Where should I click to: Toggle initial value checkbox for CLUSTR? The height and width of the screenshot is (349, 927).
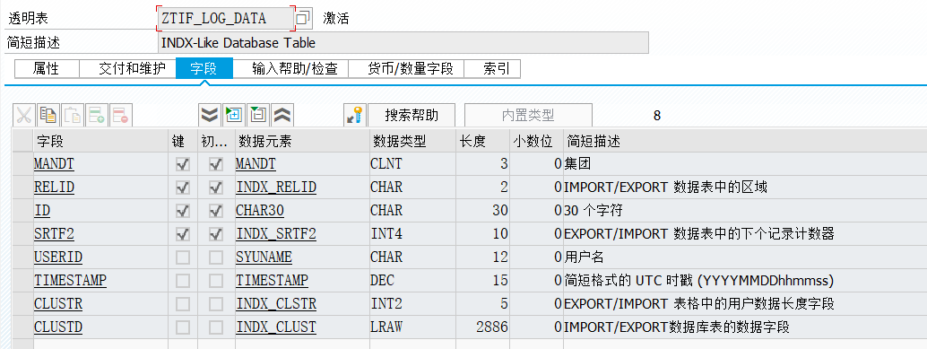point(216,304)
